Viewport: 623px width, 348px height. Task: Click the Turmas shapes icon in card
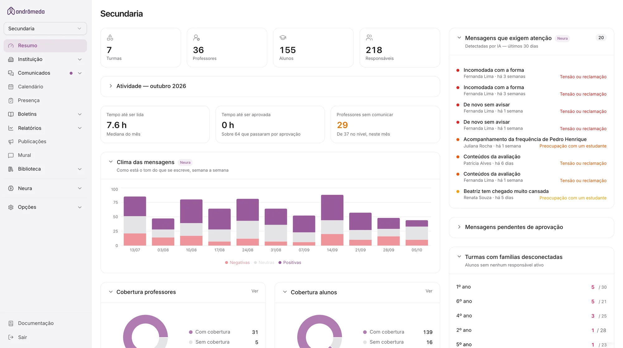[110, 38]
